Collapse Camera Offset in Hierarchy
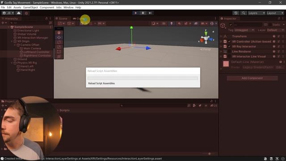286x161 pixels. [x=15, y=45]
